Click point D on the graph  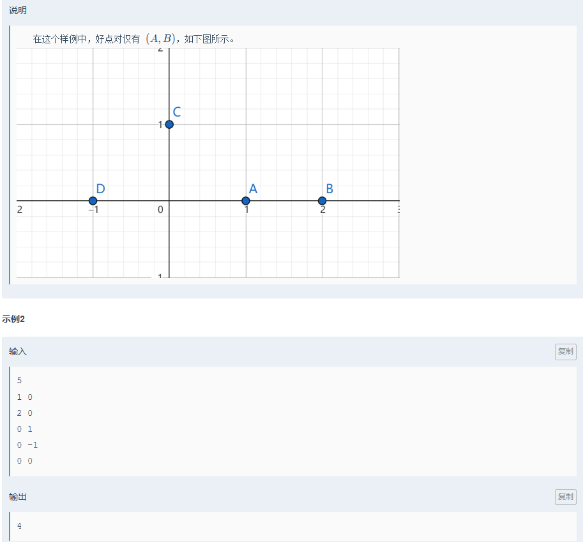click(x=93, y=201)
